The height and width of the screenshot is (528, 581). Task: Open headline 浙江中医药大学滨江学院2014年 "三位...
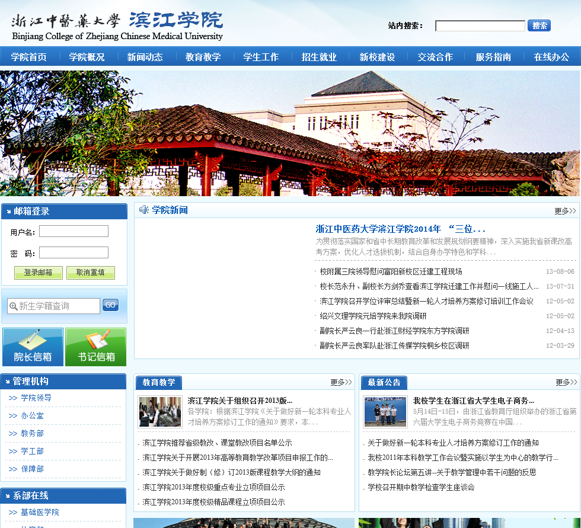coord(400,229)
